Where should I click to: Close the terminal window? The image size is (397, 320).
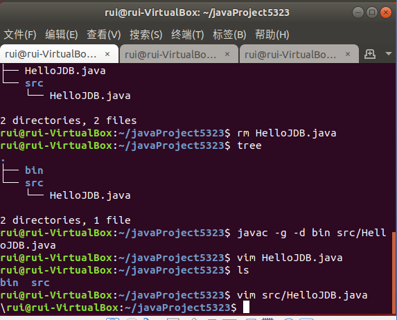[x=386, y=12]
